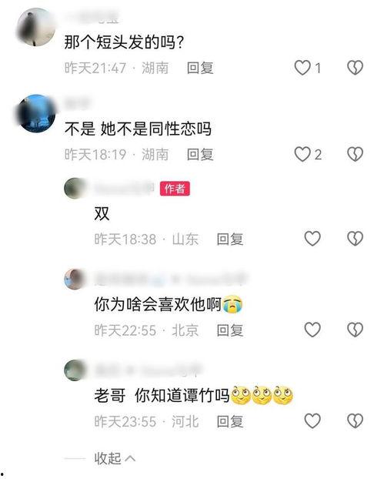Open avatar of the 谭竹 reply commenter

click(75, 370)
